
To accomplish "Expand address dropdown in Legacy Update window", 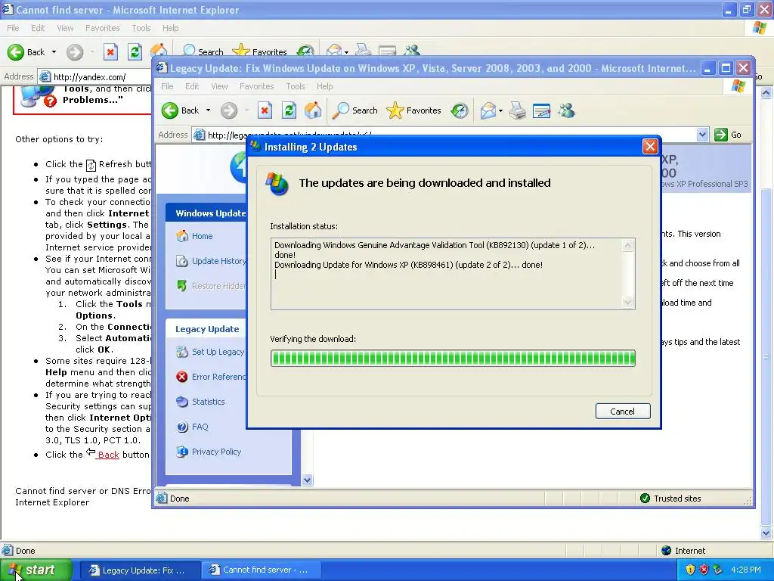I will click(x=702, y=135).
